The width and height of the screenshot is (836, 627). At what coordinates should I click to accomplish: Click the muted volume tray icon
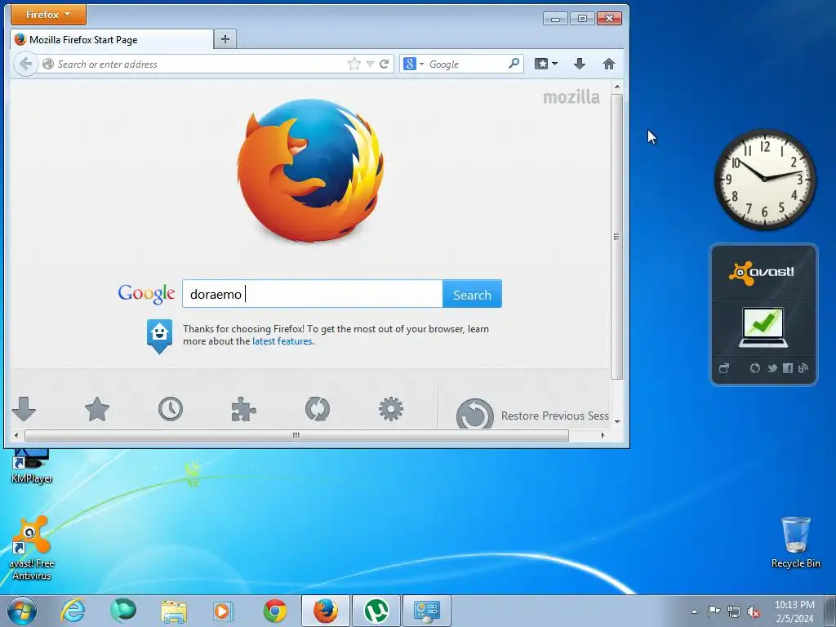tap(754, 611)
